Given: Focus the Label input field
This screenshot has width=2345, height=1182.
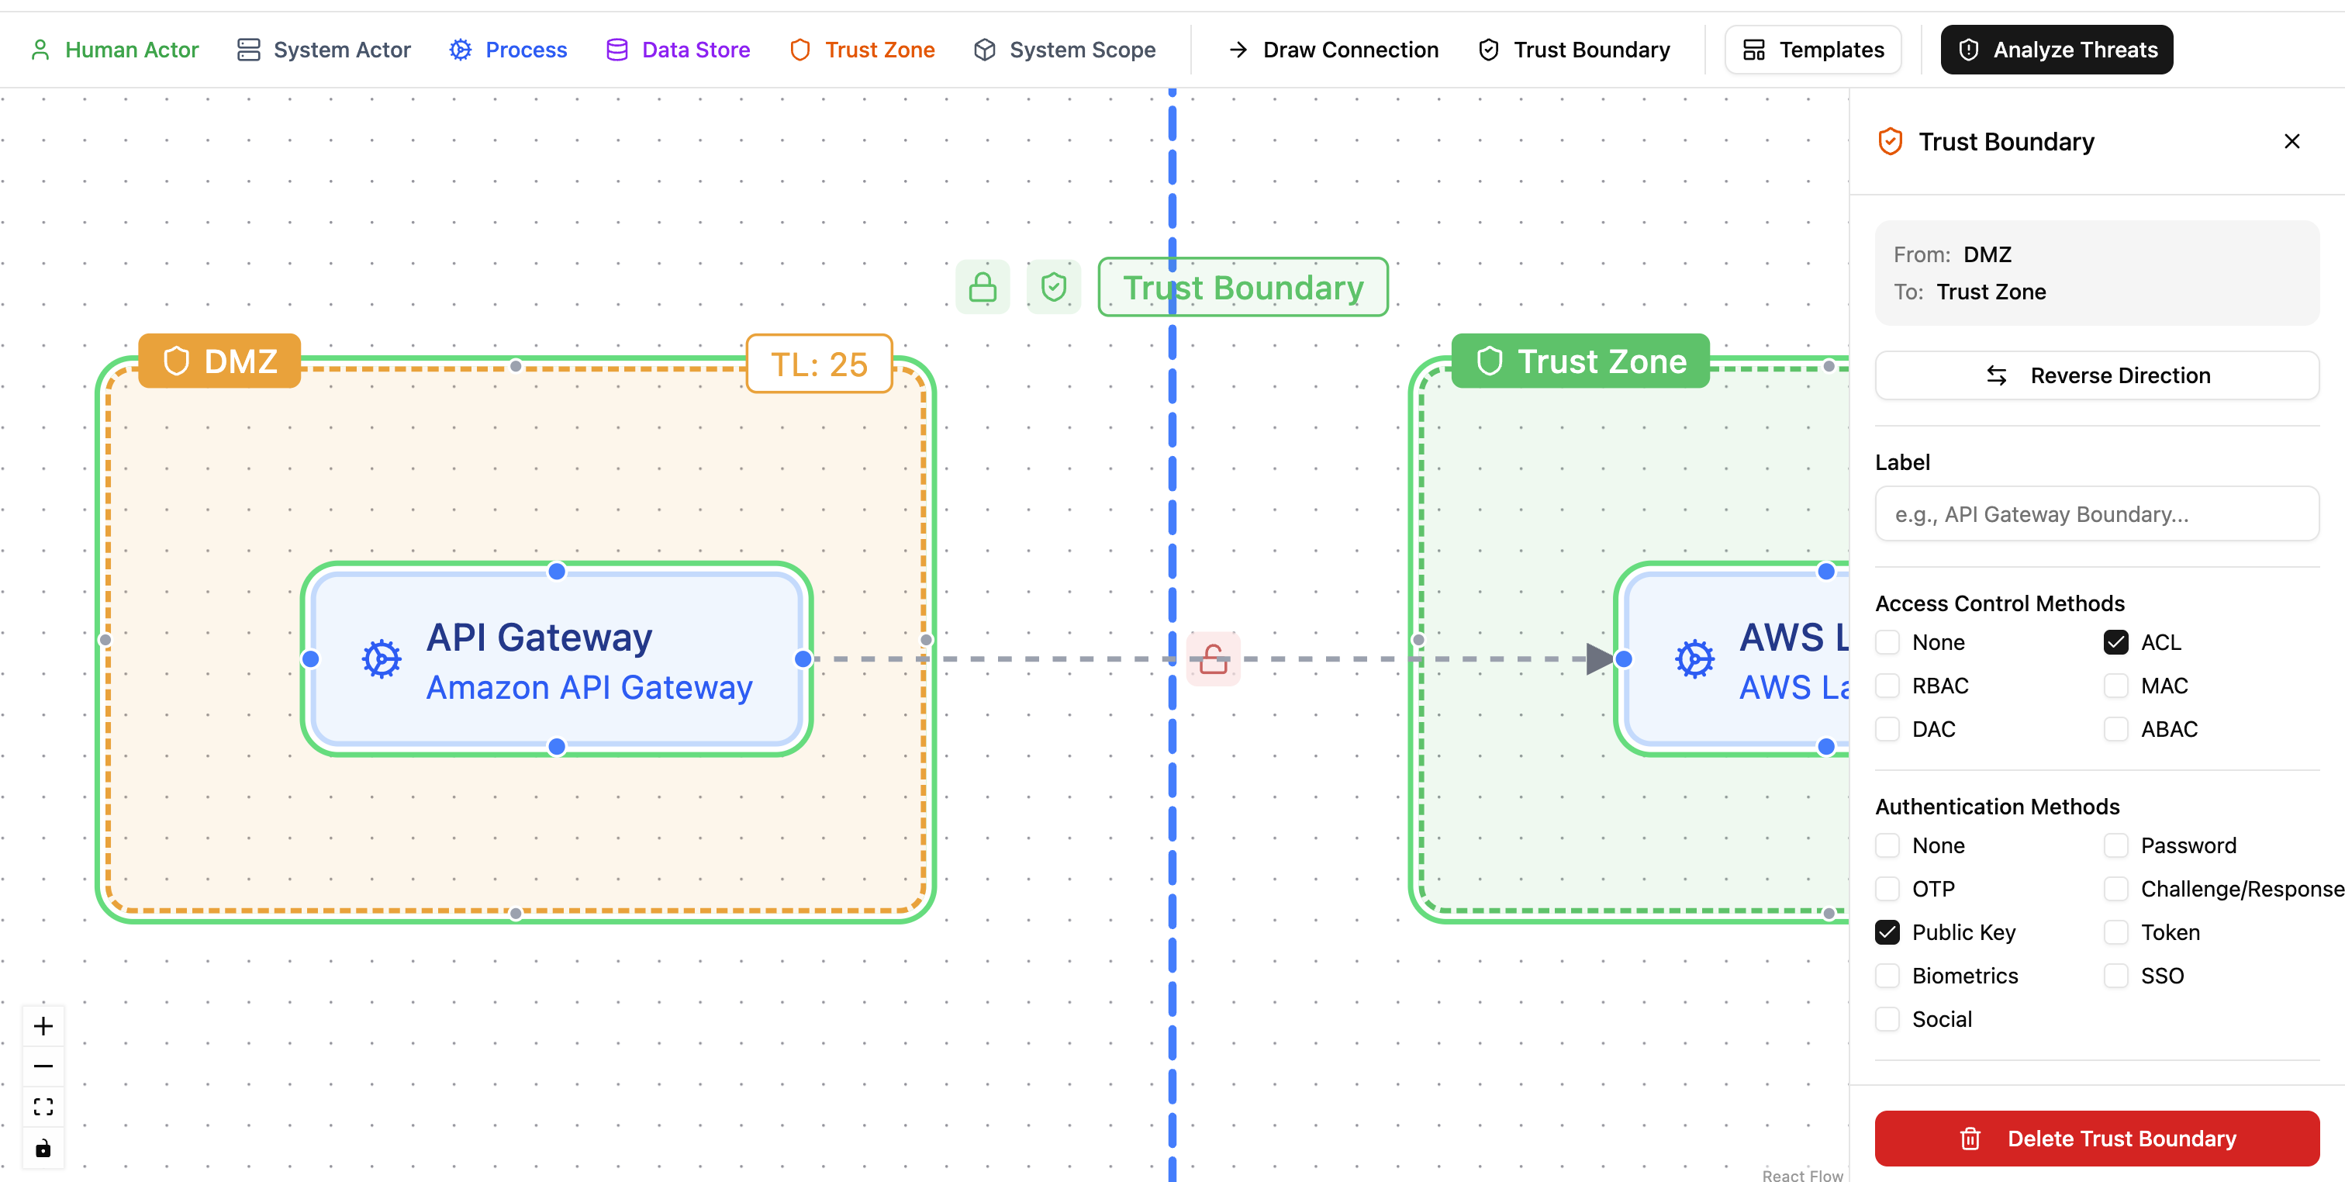Looking at the screenshot, I should [2097, 513].
